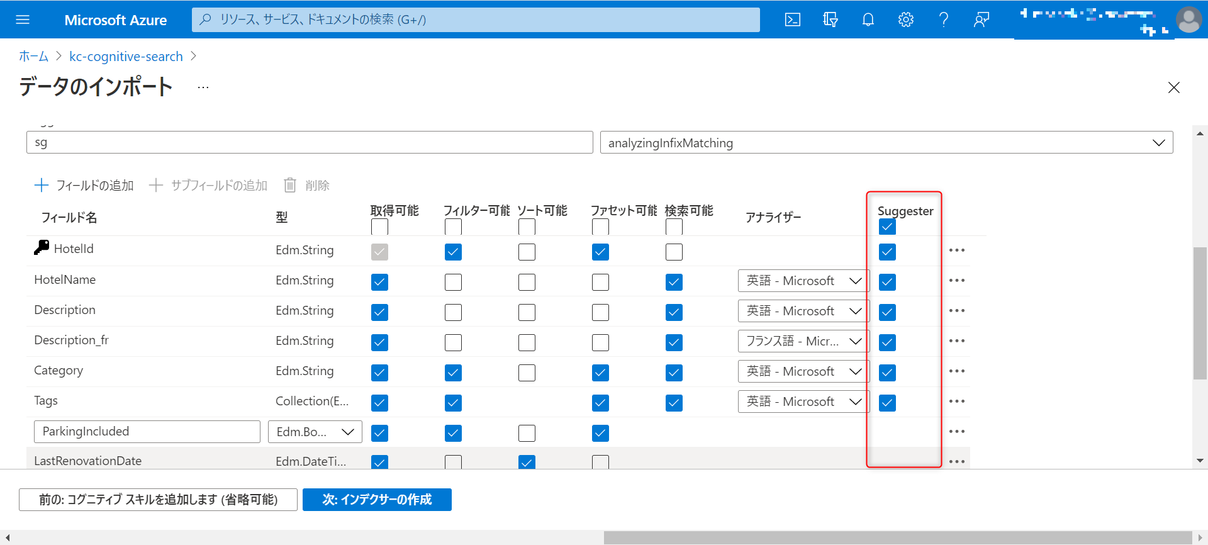Screen dimensions: 1208x545
Task: Open the analyzer dropdown for HotelName
Action: (803, 281)
